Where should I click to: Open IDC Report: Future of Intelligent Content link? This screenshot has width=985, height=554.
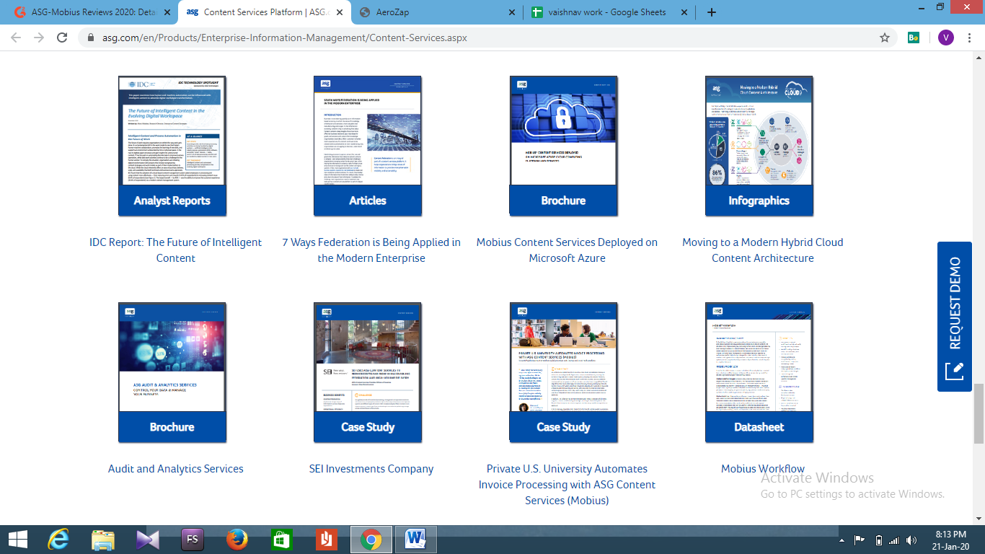click(176, 250)
